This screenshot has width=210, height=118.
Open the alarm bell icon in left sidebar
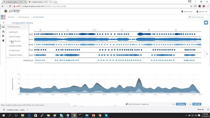pyautogui.click(x=3, y=40)
